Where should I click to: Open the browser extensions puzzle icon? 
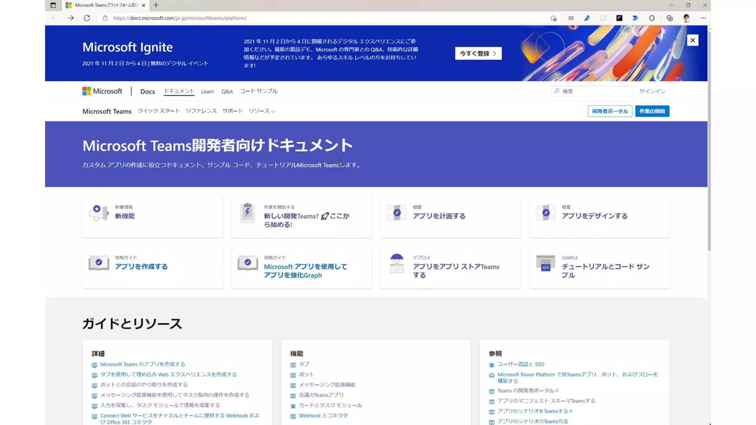click(652, 18)
